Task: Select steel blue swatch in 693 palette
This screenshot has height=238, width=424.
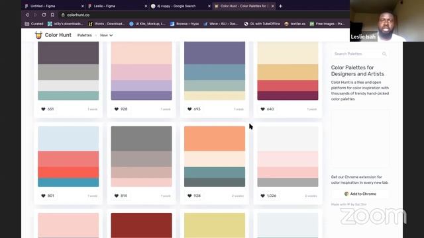Action: tap(215, 72)
